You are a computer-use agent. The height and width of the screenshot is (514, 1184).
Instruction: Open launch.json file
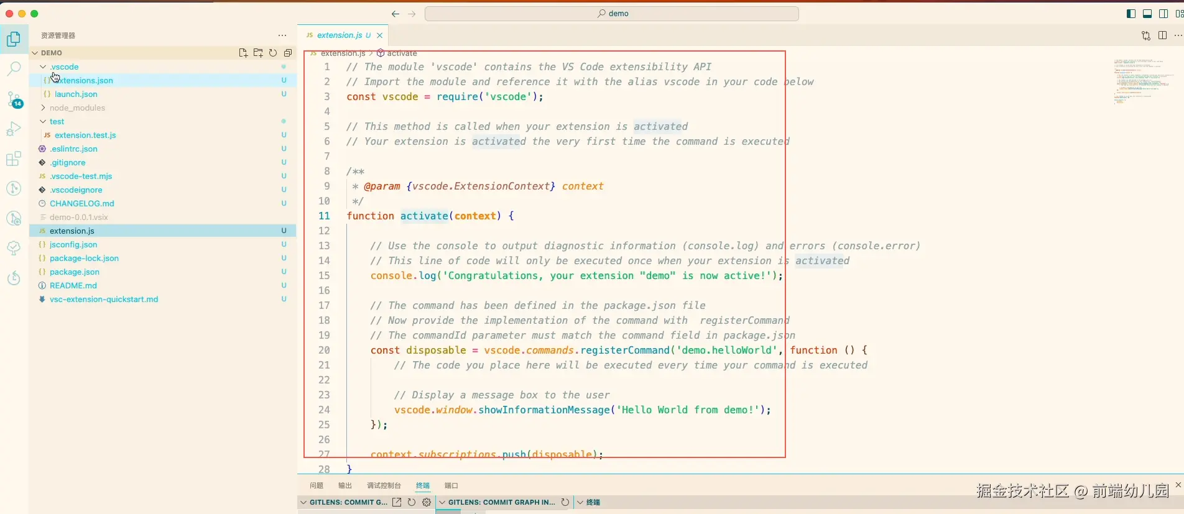point(163,94)
